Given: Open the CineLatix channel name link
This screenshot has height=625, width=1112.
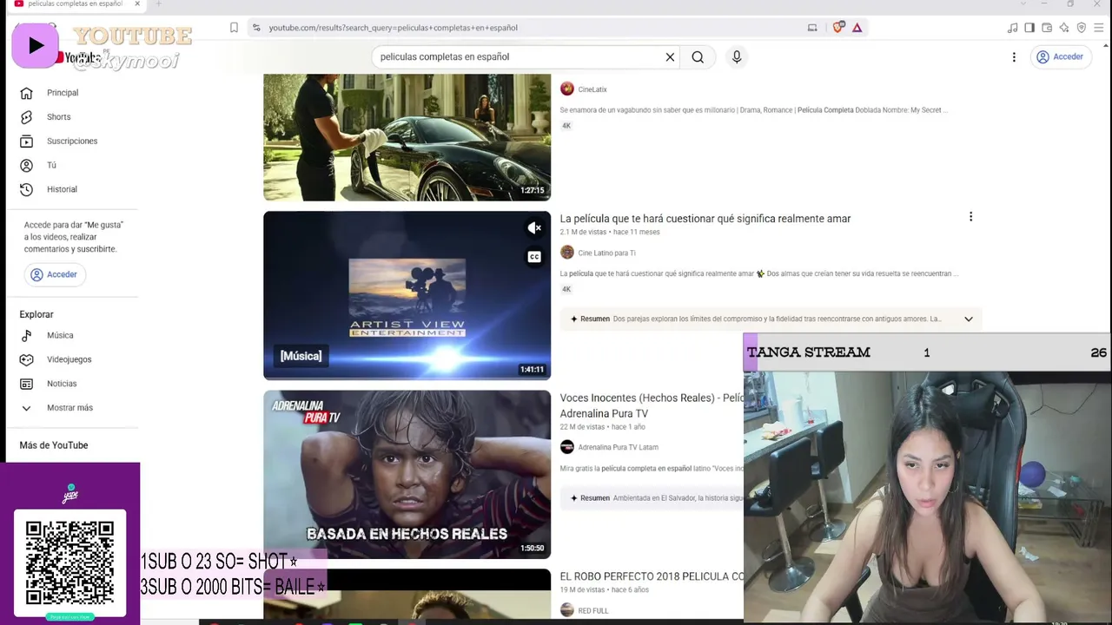Looking at the screenshot, I should [592, 89].
